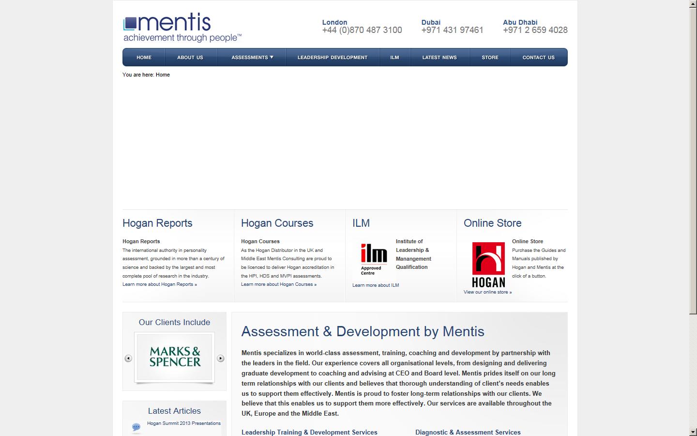Screen dimensions: 697x436
Task: Open the ABOUT US page
Action: [x=191, y=57]
